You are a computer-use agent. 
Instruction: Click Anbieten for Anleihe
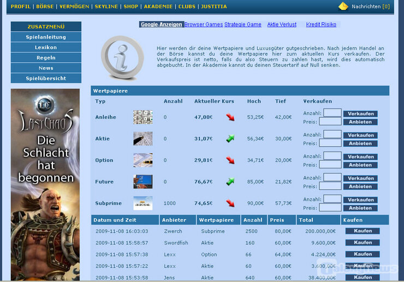(x=361, y=122)
